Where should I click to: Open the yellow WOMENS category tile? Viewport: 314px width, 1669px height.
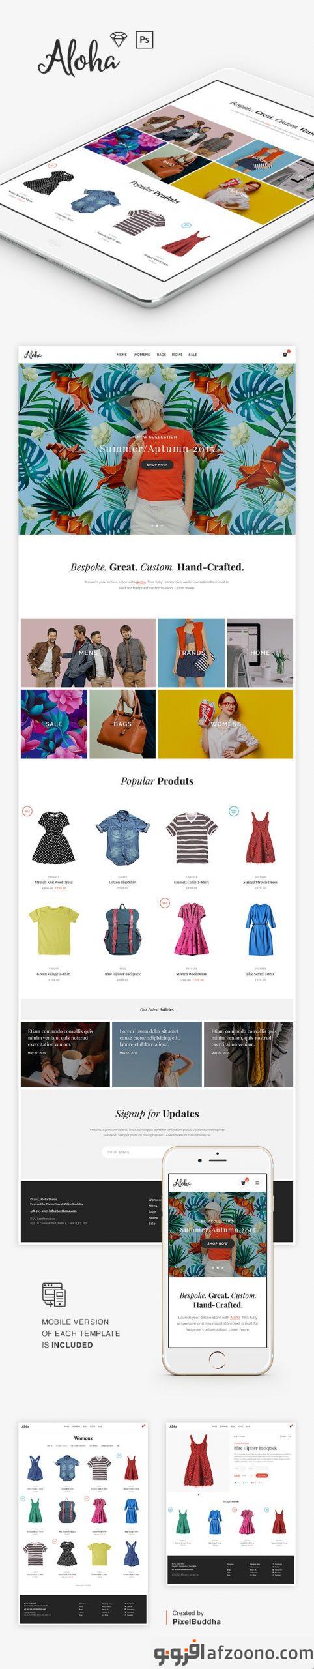click(x=225, y=724)
